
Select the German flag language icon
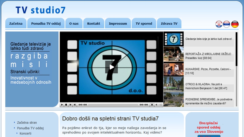235,24
